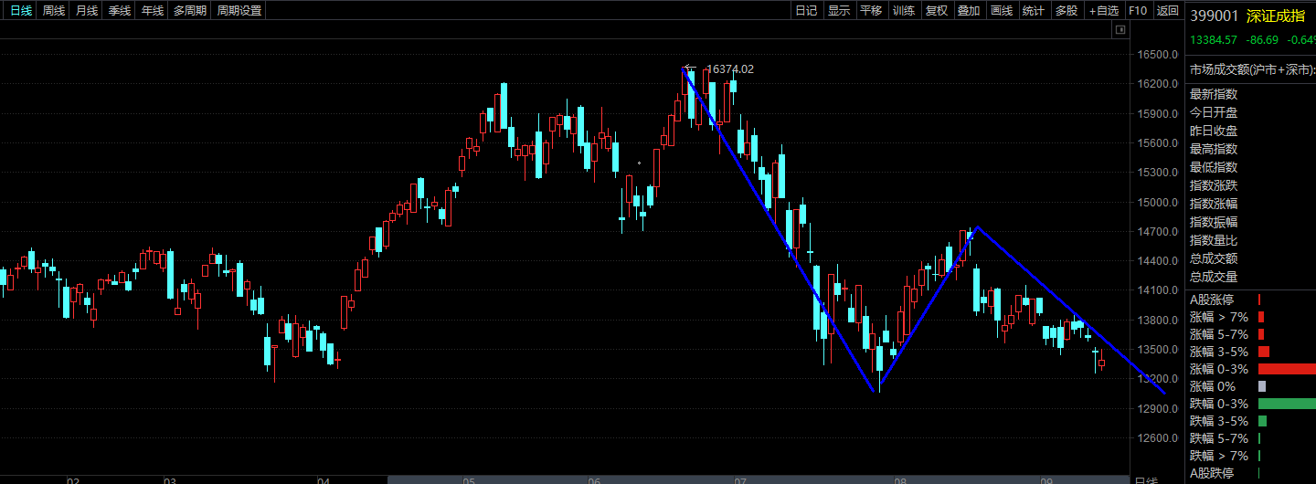Click the 16374.02 high price marker
Image resolution: width=1316 pixels, height=484 pixels.
(x=730, y=68)
